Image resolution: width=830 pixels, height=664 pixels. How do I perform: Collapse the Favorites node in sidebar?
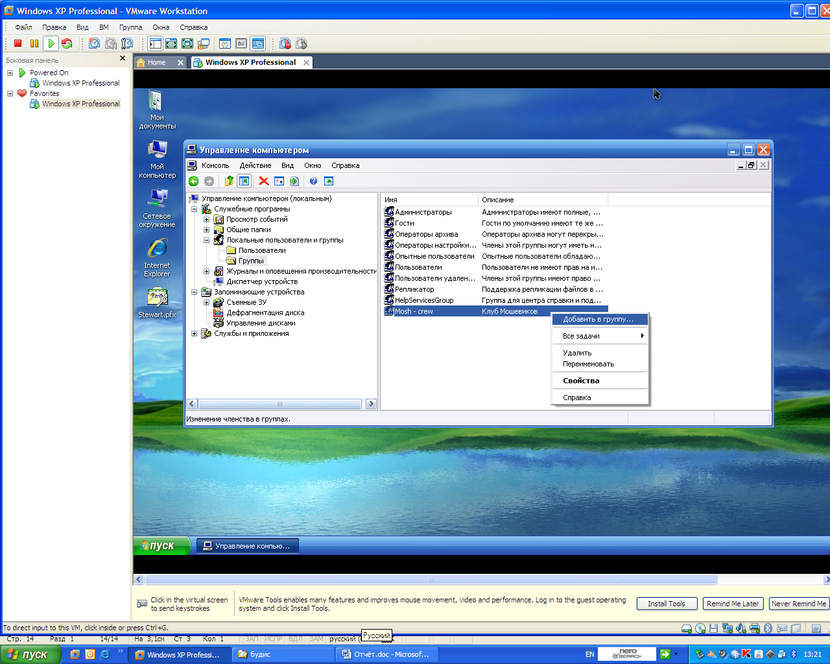(10, 93)
